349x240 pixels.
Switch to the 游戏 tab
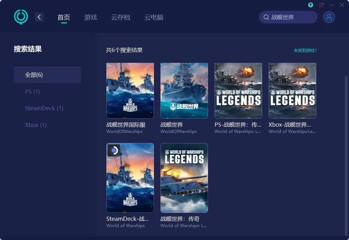[91, 17]
